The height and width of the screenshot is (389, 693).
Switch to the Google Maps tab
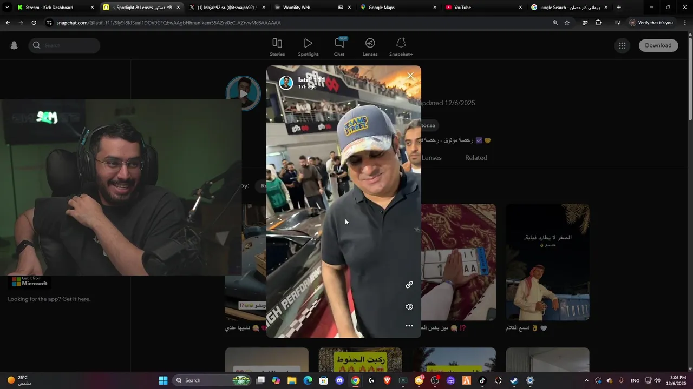coord(398,8)
